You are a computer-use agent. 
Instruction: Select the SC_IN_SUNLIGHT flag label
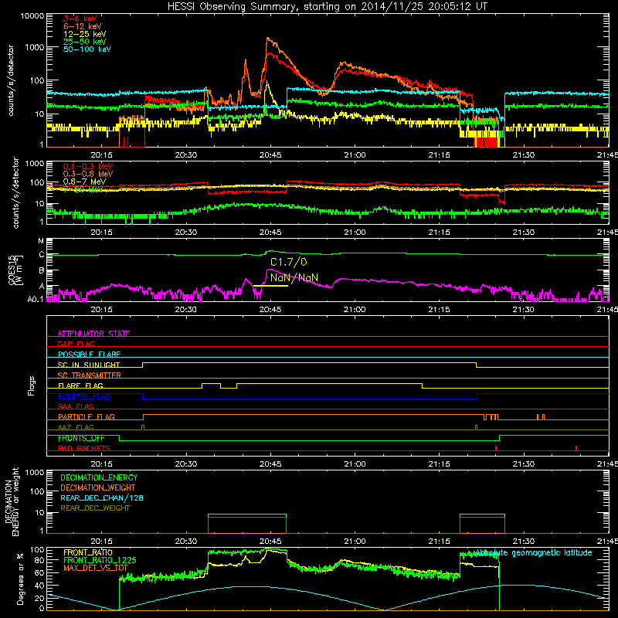point(89,365)
